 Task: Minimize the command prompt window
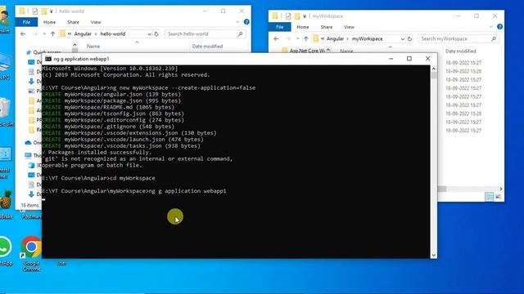tap(391, 59)
